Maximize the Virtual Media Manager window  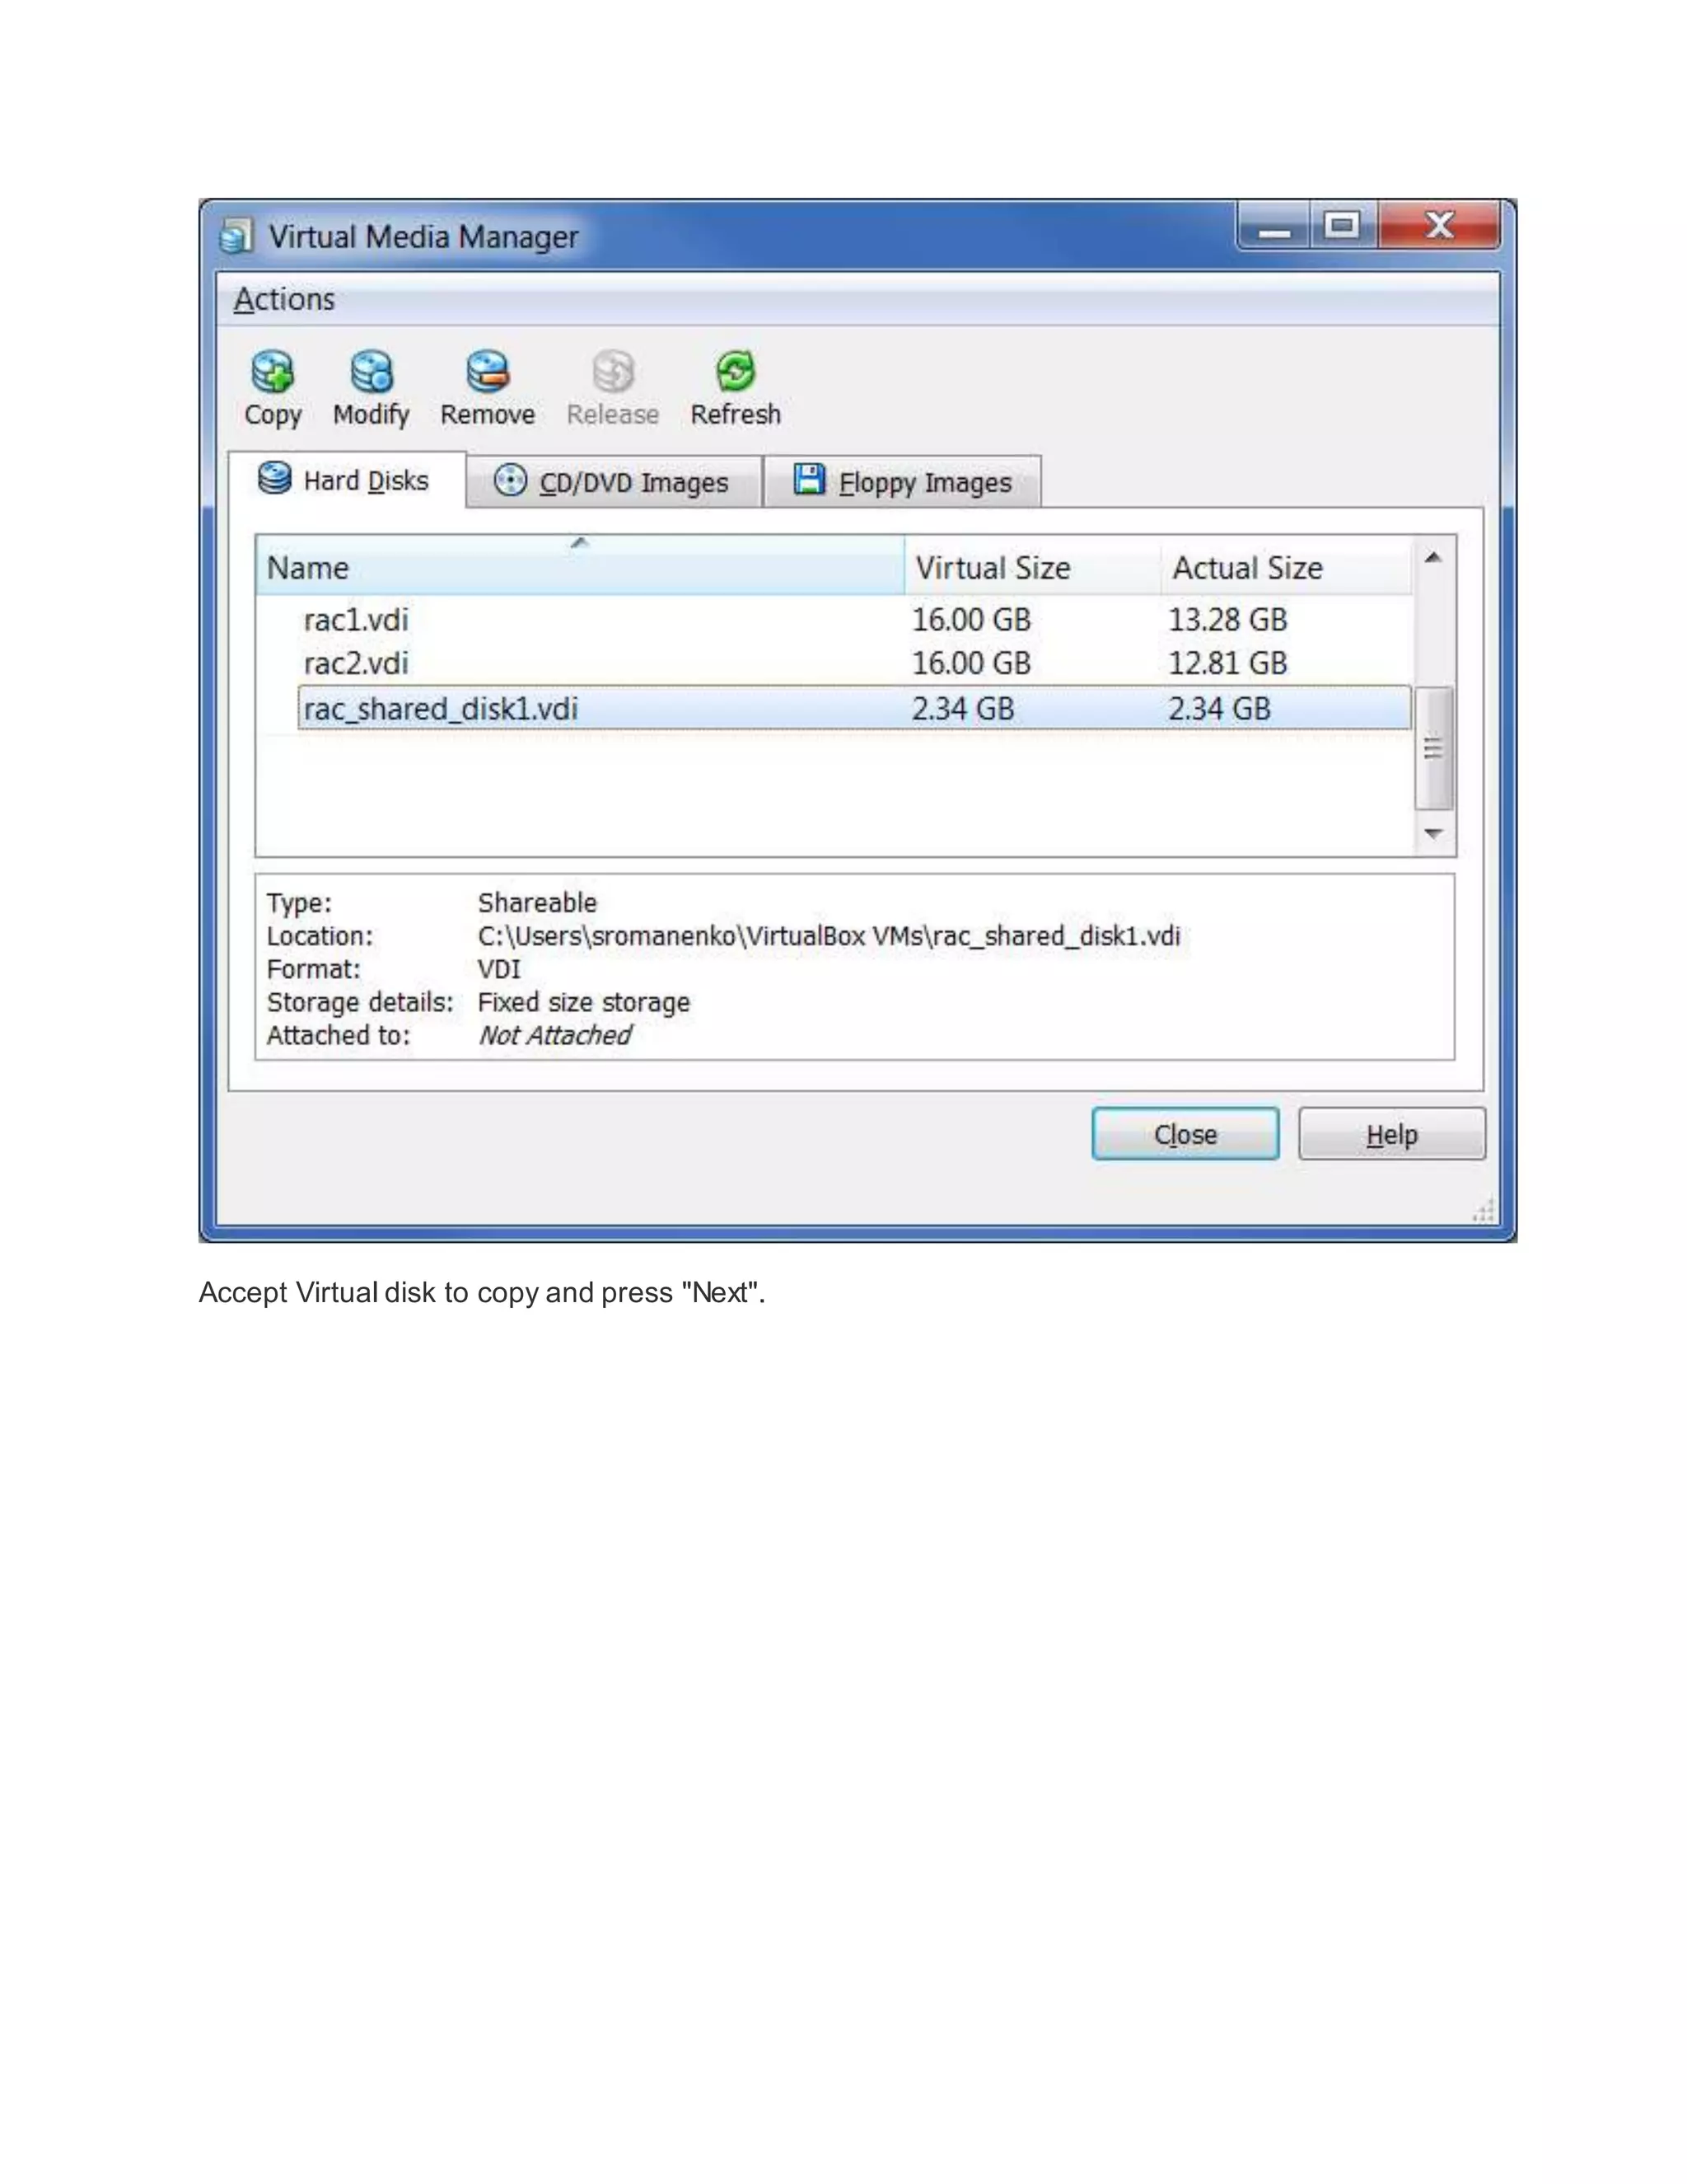(1342, 226)
